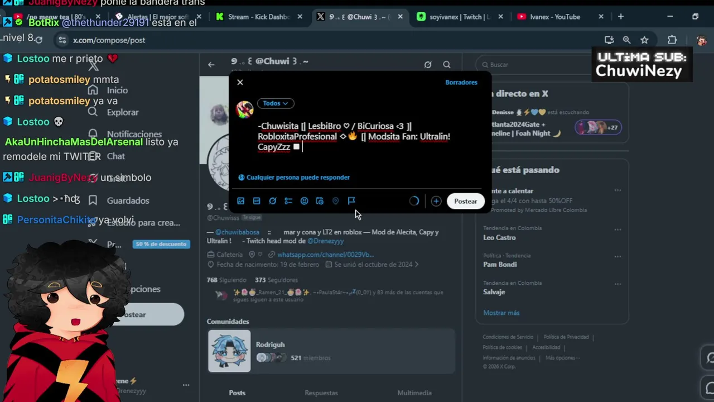Open the Rodriguh community card
The image size is (714, 402).
click(331, 351)
